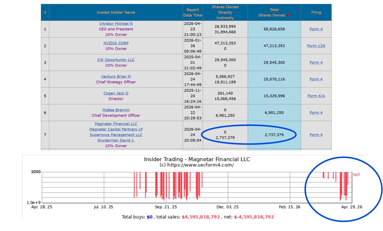Select the 25,078,116 total shares cell

pyautogui.click(x=274, y=79)
